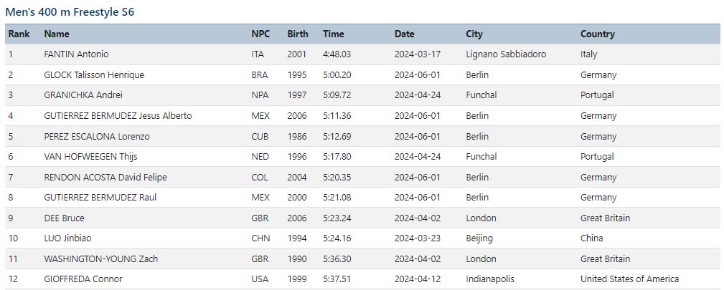The image size is (724, 290).
Task: Click the Men's 400 m Freestyle S6 heading
Action: (x=70, y=12)
